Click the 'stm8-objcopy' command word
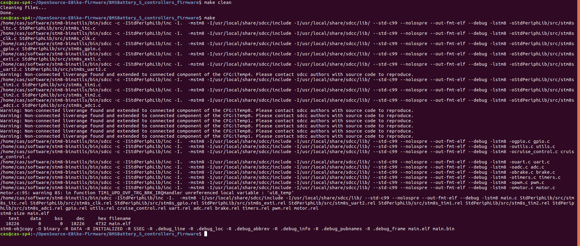This screenshot has height=246, width=580. tap(17, 229)
